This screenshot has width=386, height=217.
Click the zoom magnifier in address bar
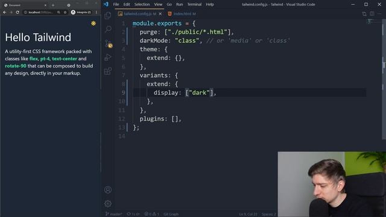point(59,12)
